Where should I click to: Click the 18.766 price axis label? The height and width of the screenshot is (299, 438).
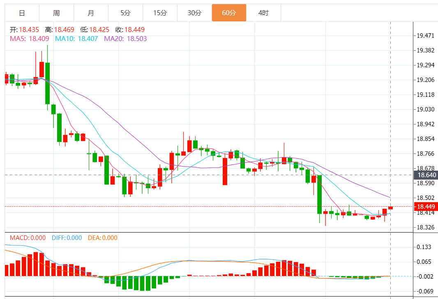(425, 154)
